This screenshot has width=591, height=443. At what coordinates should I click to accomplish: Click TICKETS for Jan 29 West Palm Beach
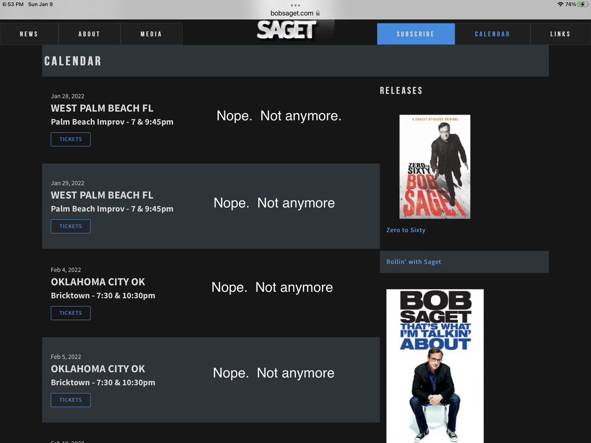coord(70,226)
